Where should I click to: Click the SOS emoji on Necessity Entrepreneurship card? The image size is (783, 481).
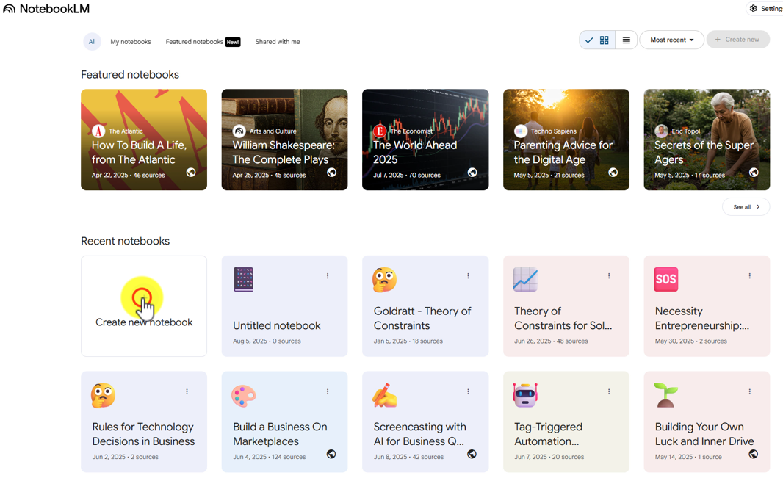665,279
